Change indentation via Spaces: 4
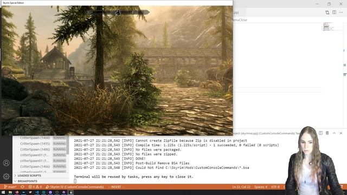Screen dimensions: 347x195 tap(260, 187)
